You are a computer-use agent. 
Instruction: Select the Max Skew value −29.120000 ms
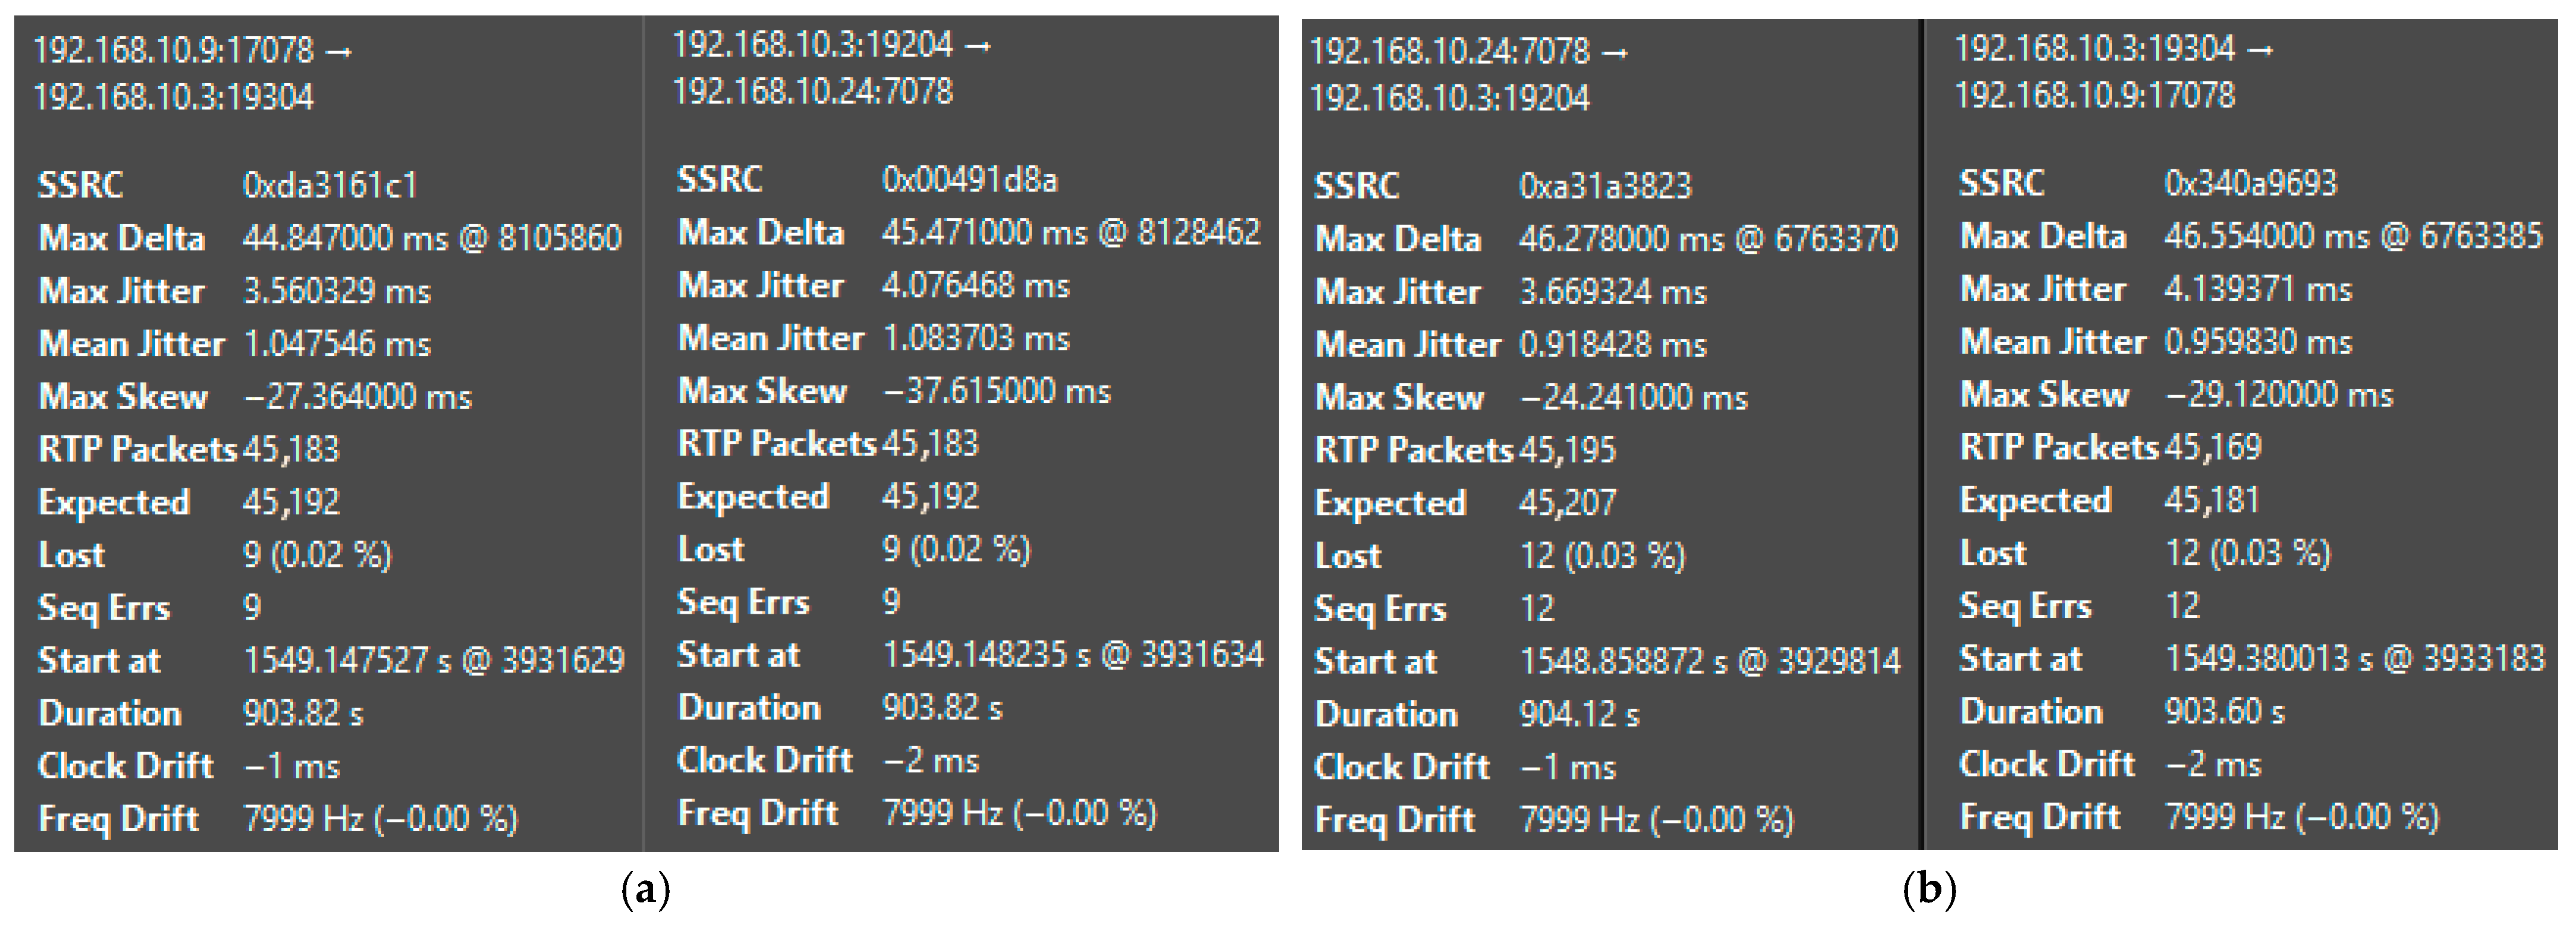point(2278,395)
